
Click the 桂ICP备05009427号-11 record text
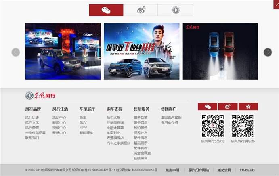coord(100,170)
